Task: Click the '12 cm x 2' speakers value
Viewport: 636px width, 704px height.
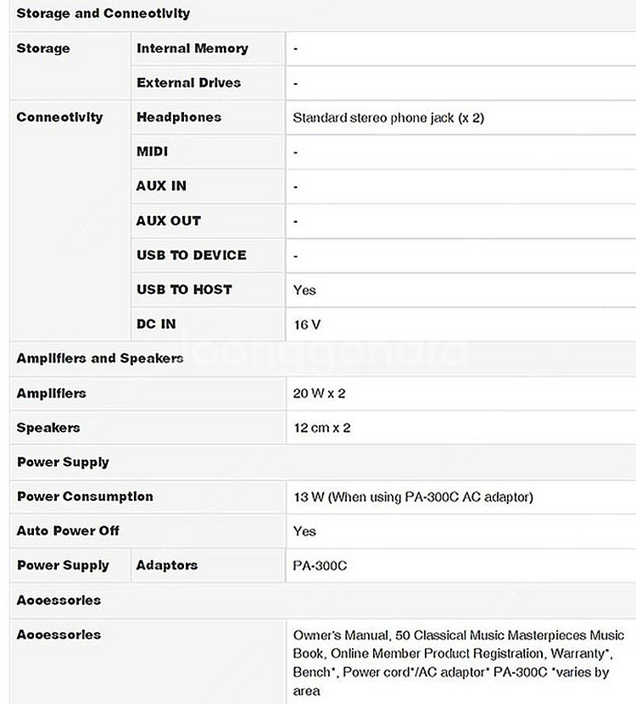Action: (x=322, y=428)
